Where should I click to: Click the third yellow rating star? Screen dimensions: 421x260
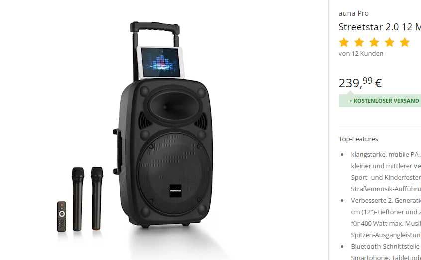point(374,42)
